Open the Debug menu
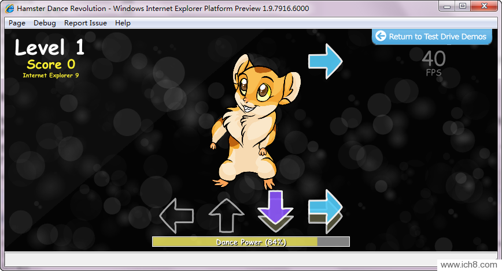502x271 pixels. coord(45,23)
